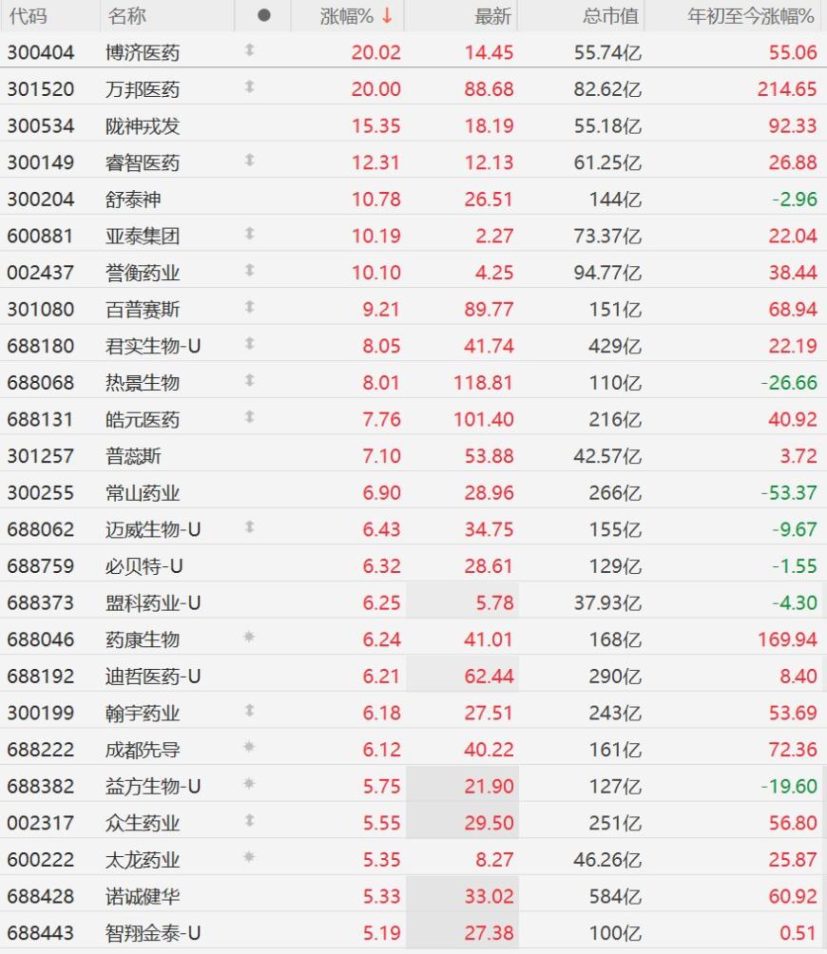The width and height of the screenshot is (827, 954).
Task: Click the marker icon beside 皓元医药
Action: coord(249,417)
